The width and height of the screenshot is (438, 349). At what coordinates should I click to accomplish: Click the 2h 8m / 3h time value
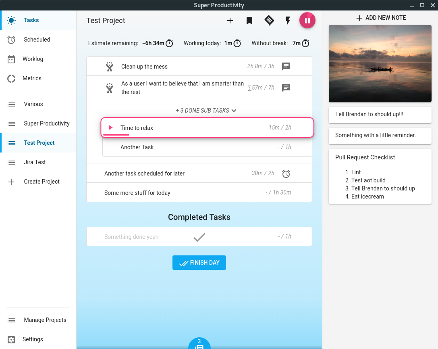(261, 66)
